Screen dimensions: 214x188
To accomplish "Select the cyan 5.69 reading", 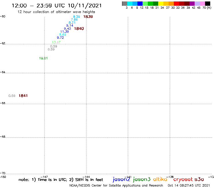I will [x=63, y=35].
